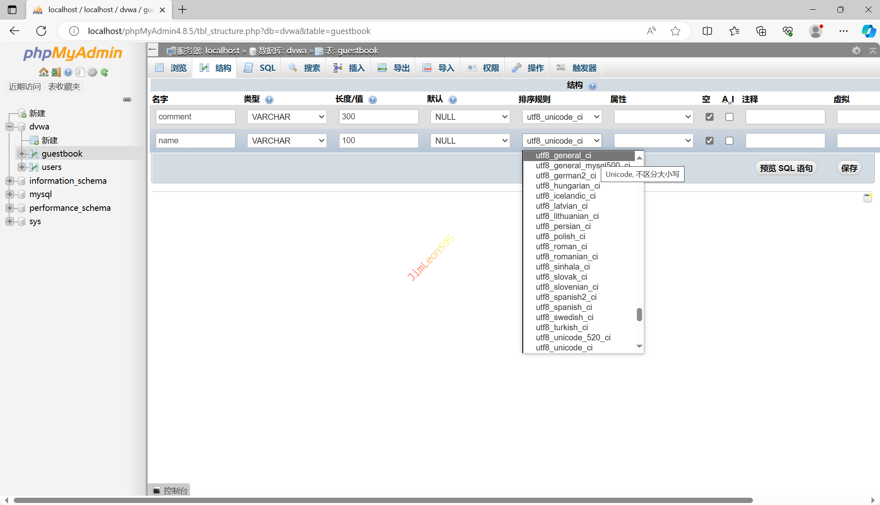The width and height of the screenshot is (880, 505).
Task: Switch to the SQL tab
Action: coord(260,68)
